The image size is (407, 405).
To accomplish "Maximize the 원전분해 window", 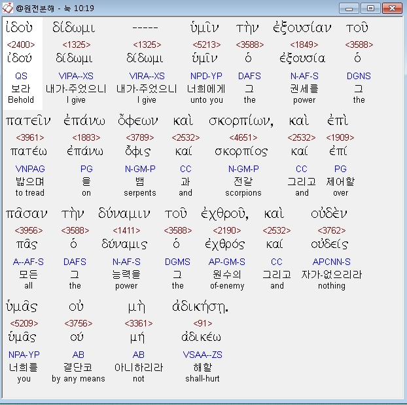I will click(370, 9).
